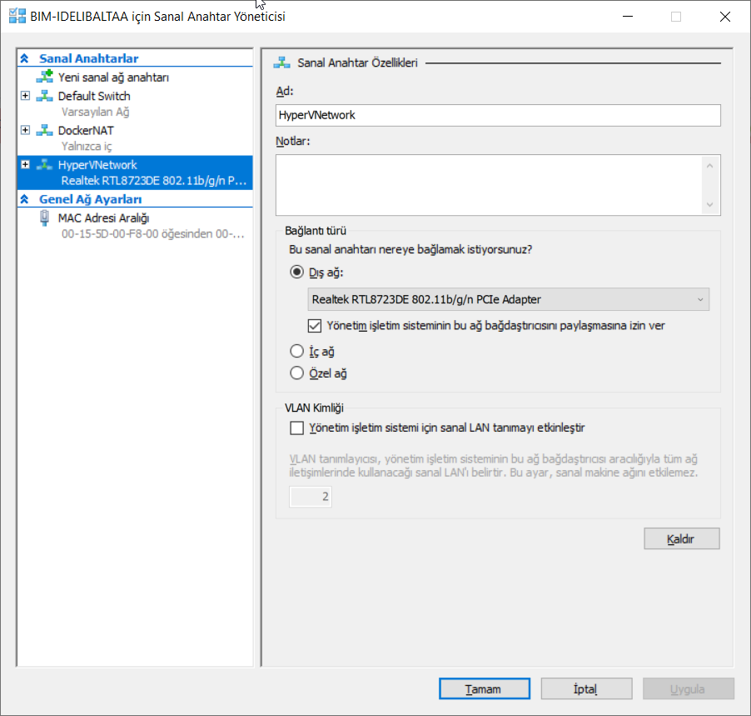751x716 pixels.
Task: Enable virtual LAN identification checkbox
Action: (x=296, y=428)
